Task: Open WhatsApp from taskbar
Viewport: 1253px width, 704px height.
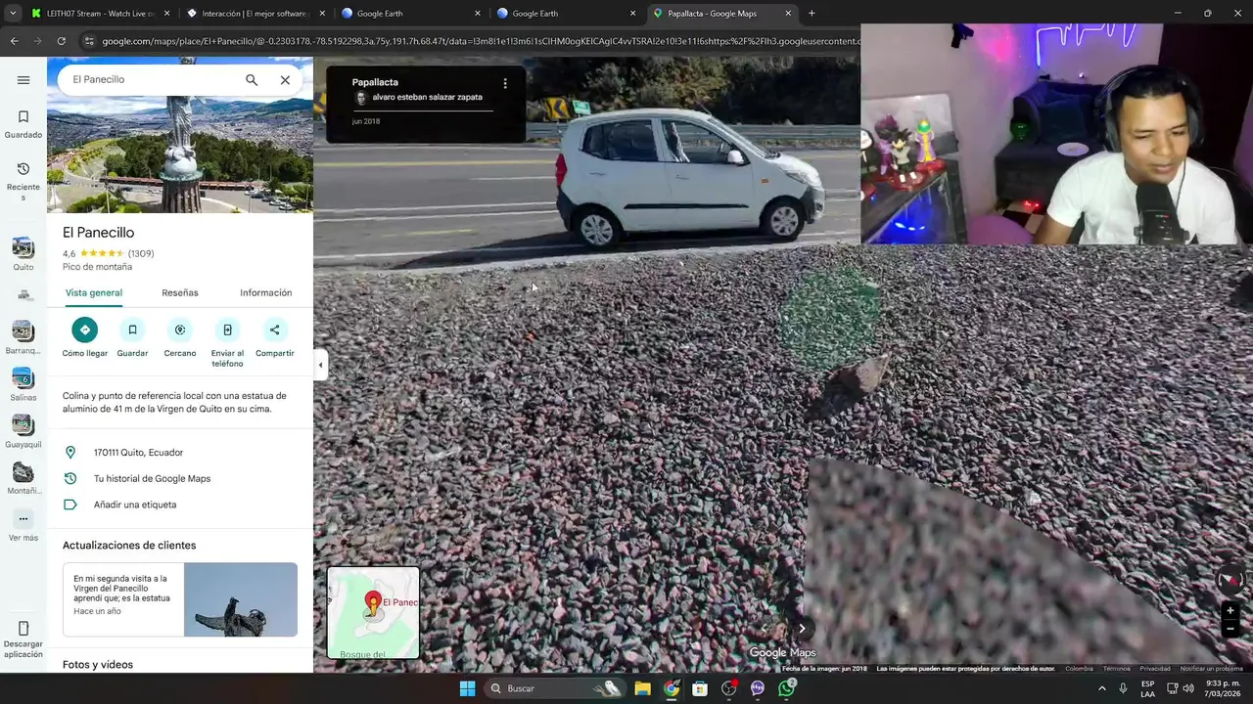Action: tap(786, 688)
